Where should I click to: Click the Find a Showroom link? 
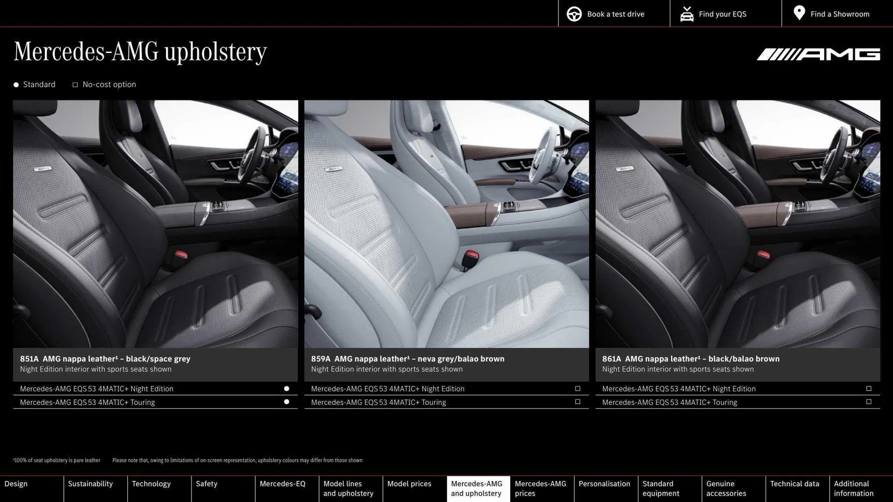pos(840,14)
